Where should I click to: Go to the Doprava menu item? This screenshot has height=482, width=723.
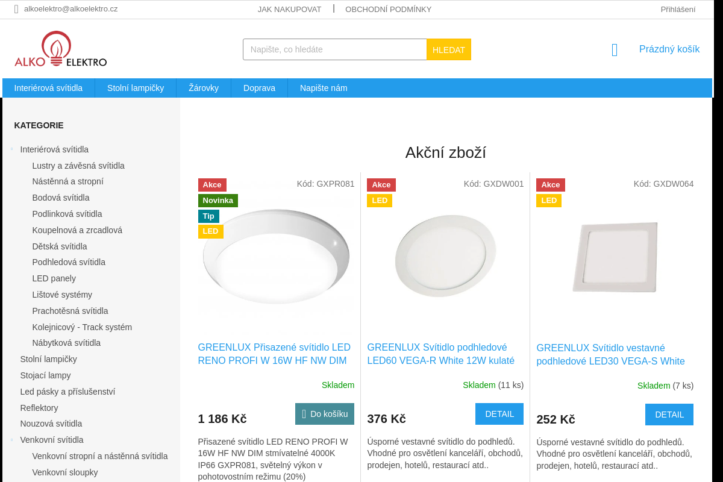[x=259, y=88]
